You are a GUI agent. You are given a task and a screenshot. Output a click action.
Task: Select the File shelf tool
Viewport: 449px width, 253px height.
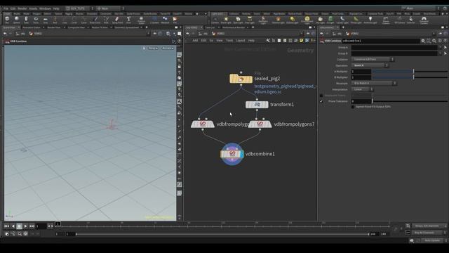click(175, 20)
